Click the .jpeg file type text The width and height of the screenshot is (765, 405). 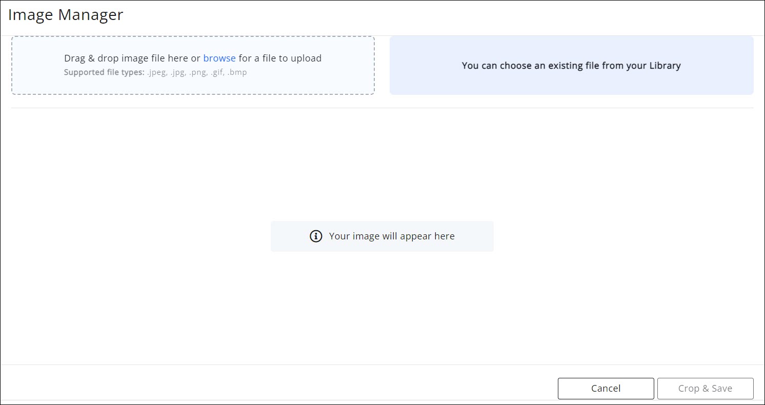(x=157, y=72)
